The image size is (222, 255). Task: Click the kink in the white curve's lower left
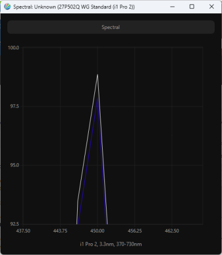click(78, 200)
